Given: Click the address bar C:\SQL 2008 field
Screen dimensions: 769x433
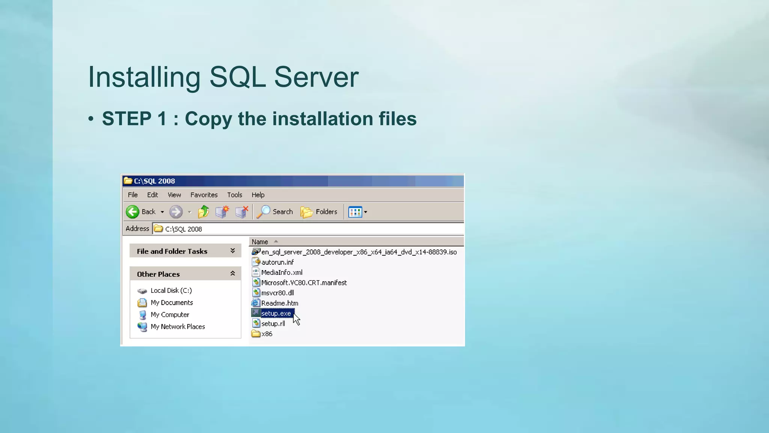Looking at the screenshot, I should tap(308, 229).
